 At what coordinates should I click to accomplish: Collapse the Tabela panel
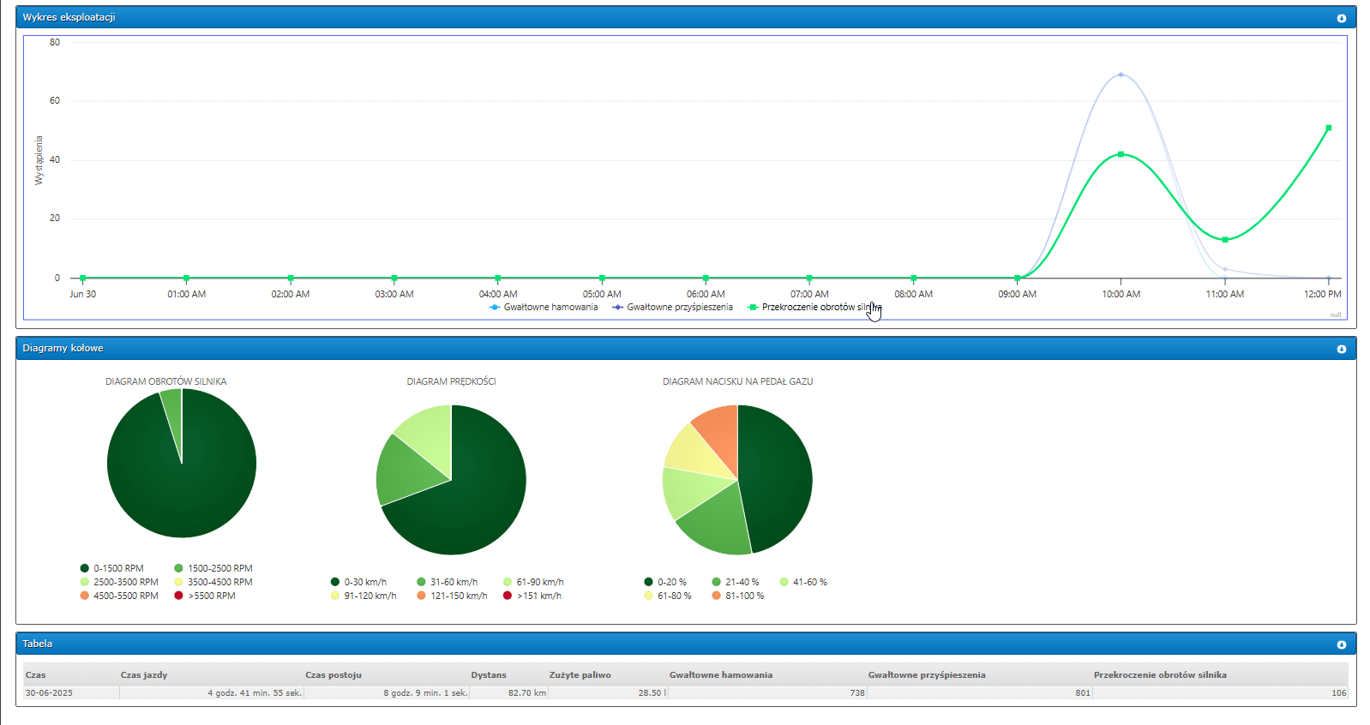(1341, 644)
